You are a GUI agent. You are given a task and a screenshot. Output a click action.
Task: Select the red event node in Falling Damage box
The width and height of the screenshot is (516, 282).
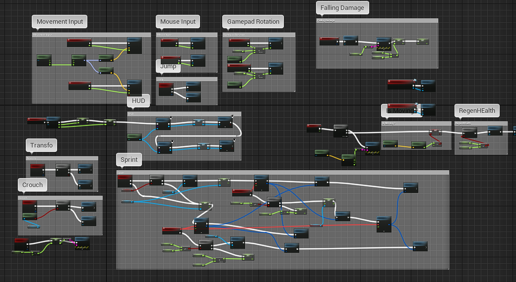click(x=329, y=41)
